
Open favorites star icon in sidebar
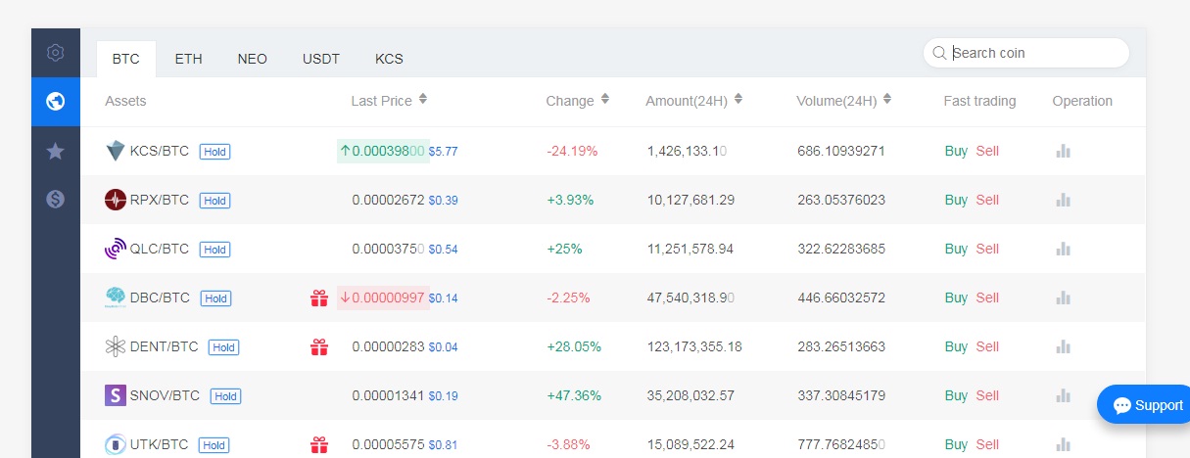(56, 151)
